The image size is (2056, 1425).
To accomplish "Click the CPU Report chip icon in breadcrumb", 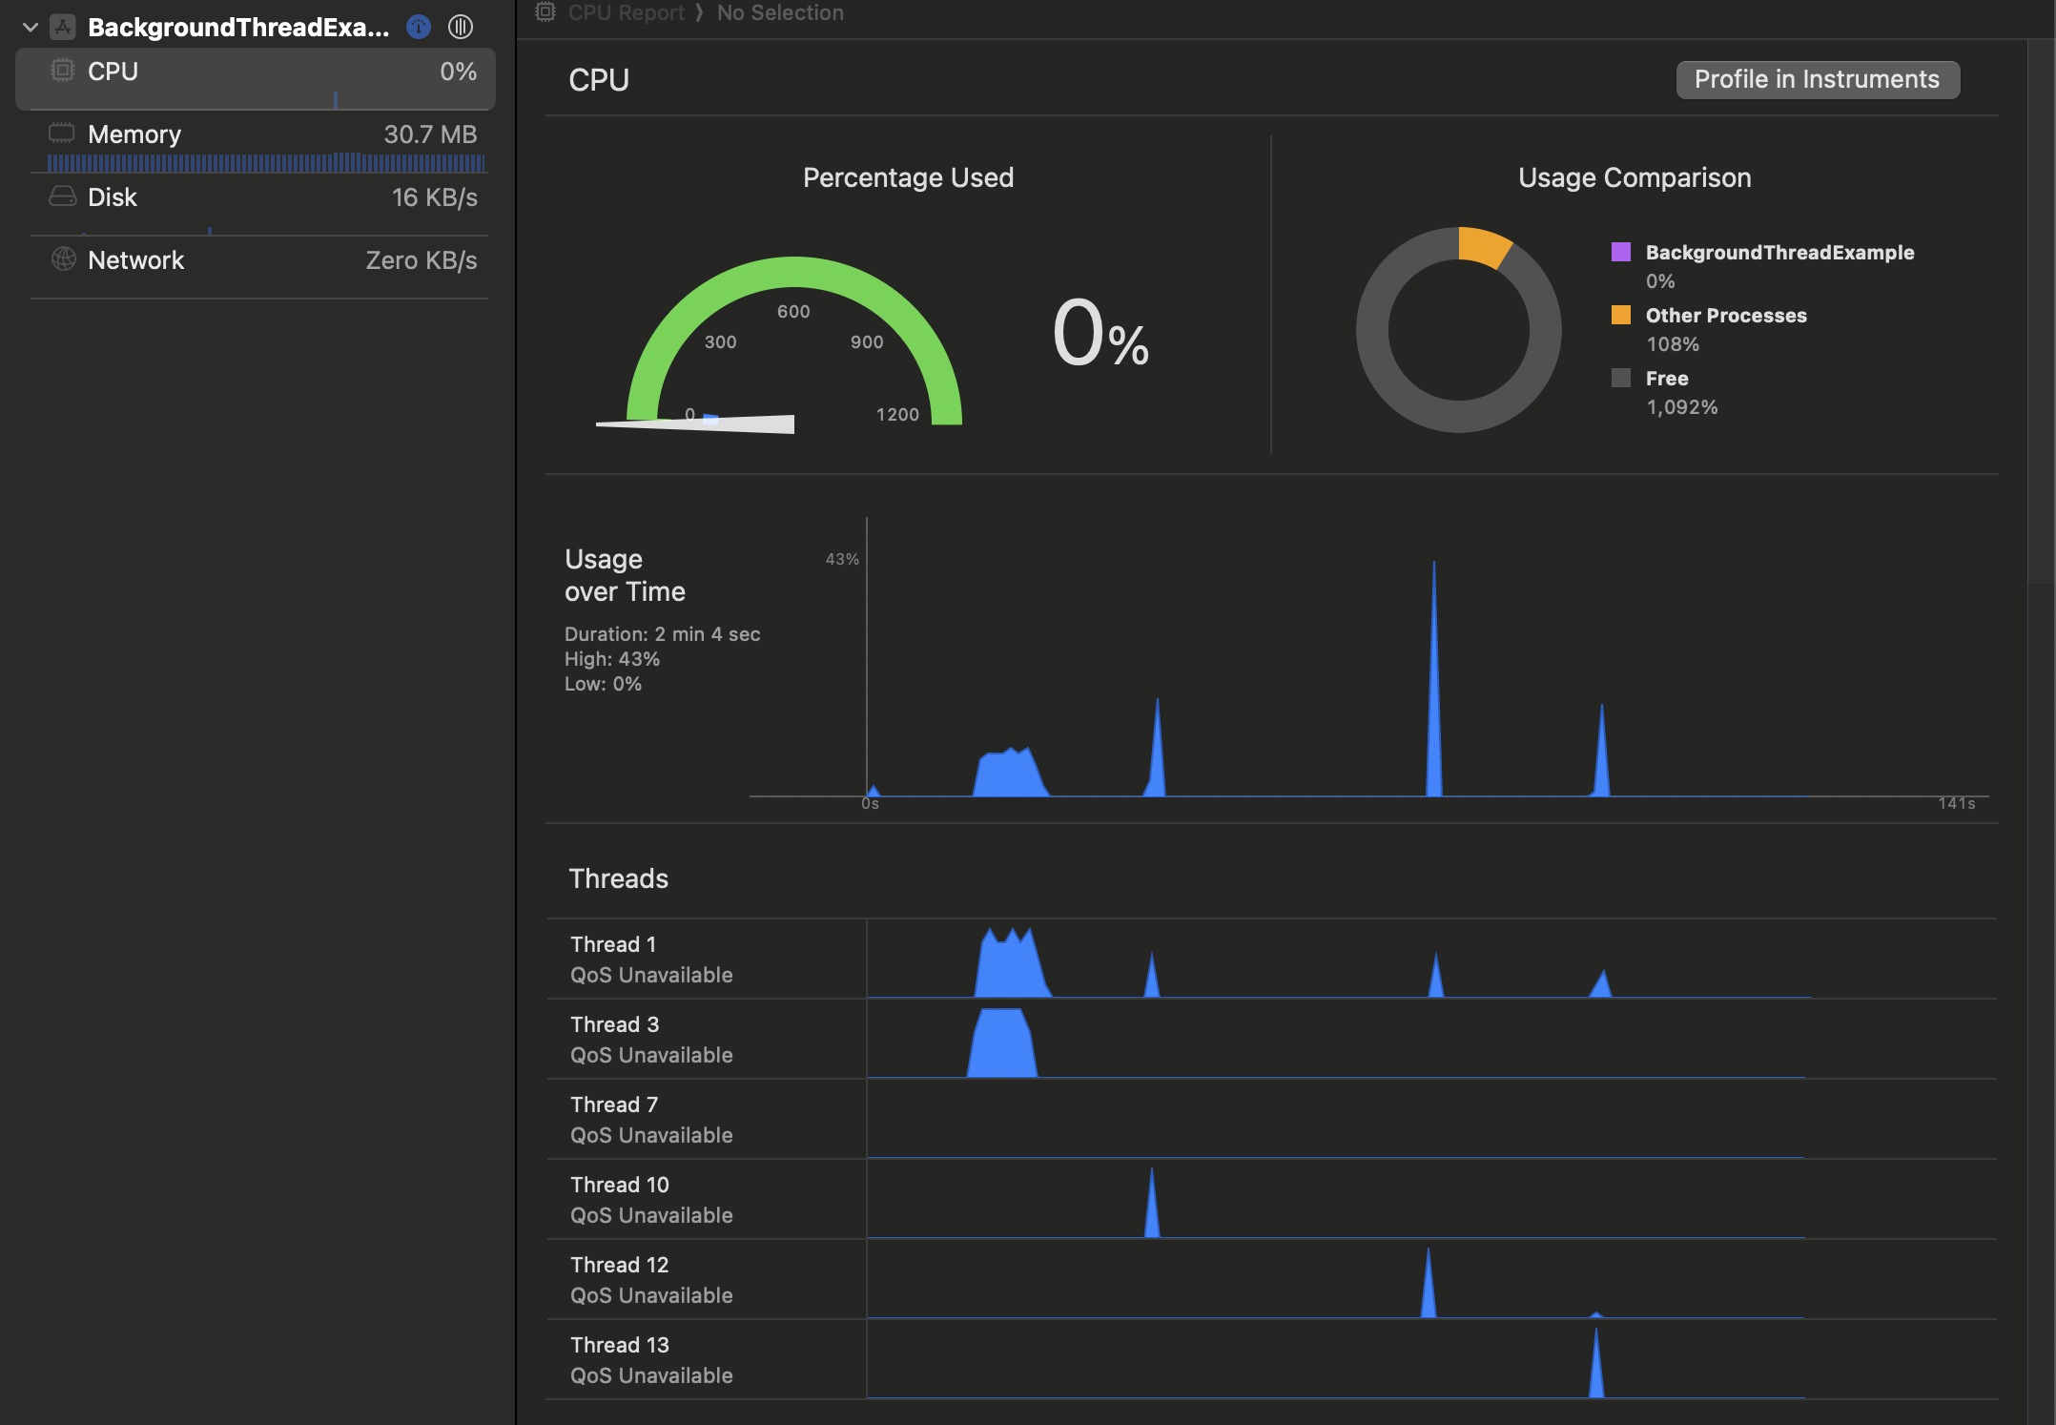I will (545, 12).
